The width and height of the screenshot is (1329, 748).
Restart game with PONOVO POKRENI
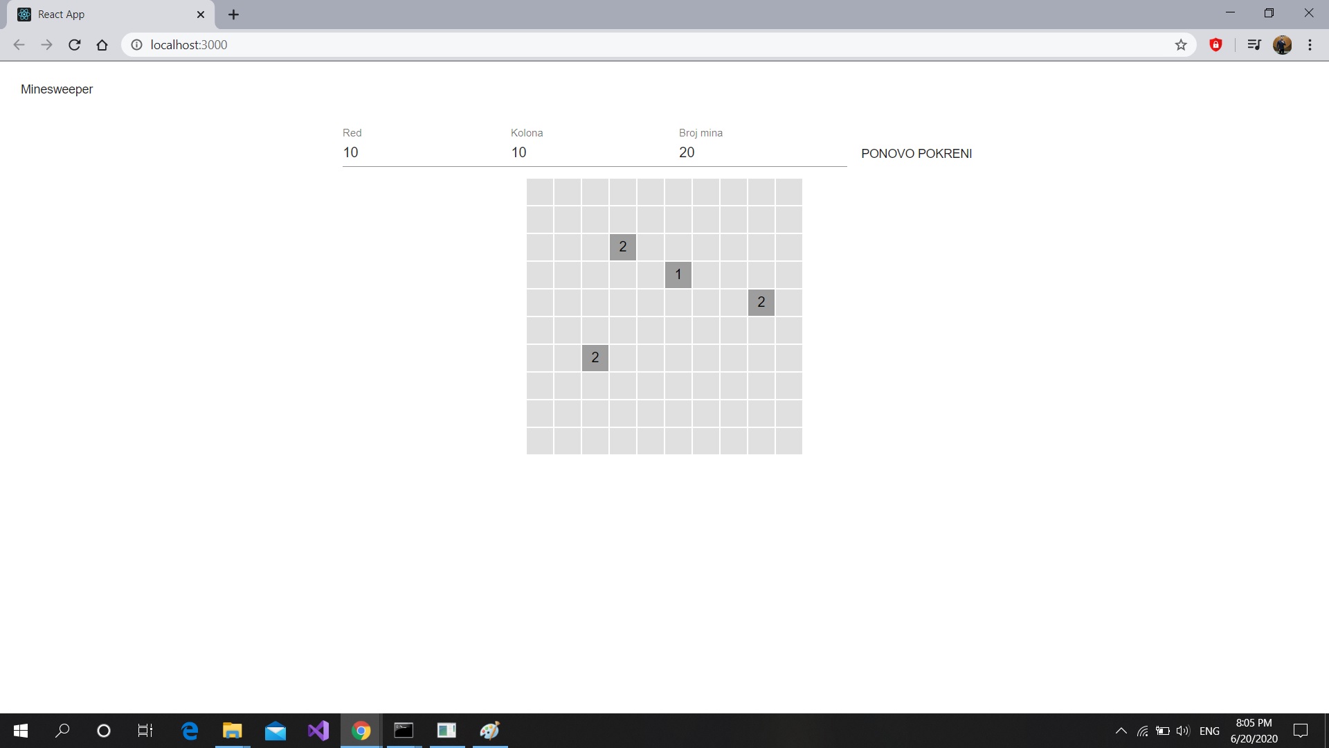click(x=916, y=154)
